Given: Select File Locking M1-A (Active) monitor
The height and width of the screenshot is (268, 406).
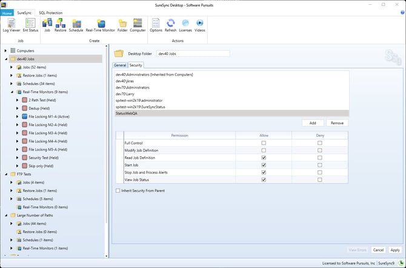Looking at the screenshot, I should 49,116.
